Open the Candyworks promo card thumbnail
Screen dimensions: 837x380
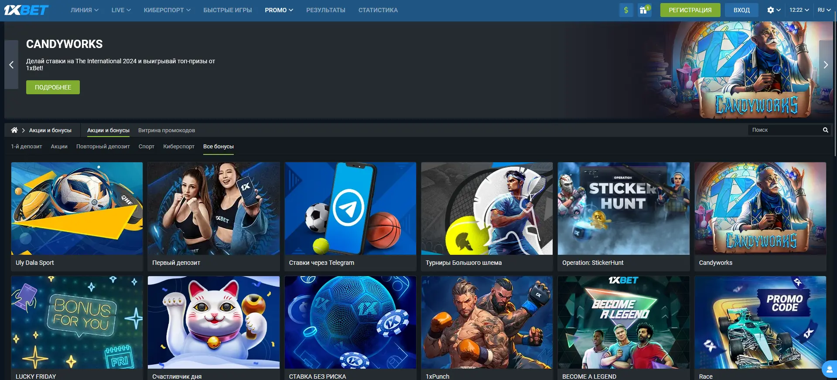tap(760, 209)
